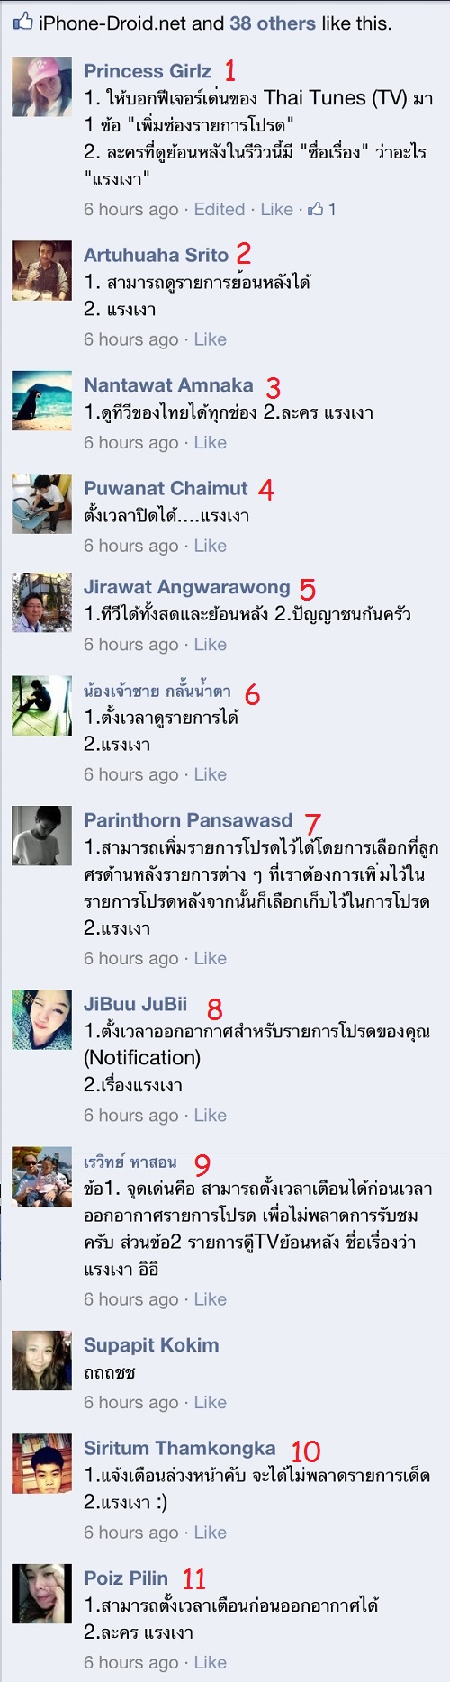Like Princess Girlz's comment
450x1682 pixels.
click(x=276, y=209)
